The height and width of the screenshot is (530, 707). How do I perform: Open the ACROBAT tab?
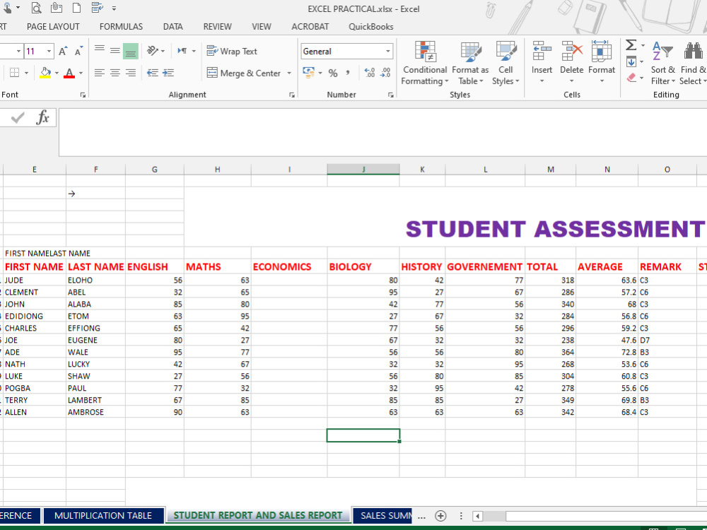[x=310, y=27]
